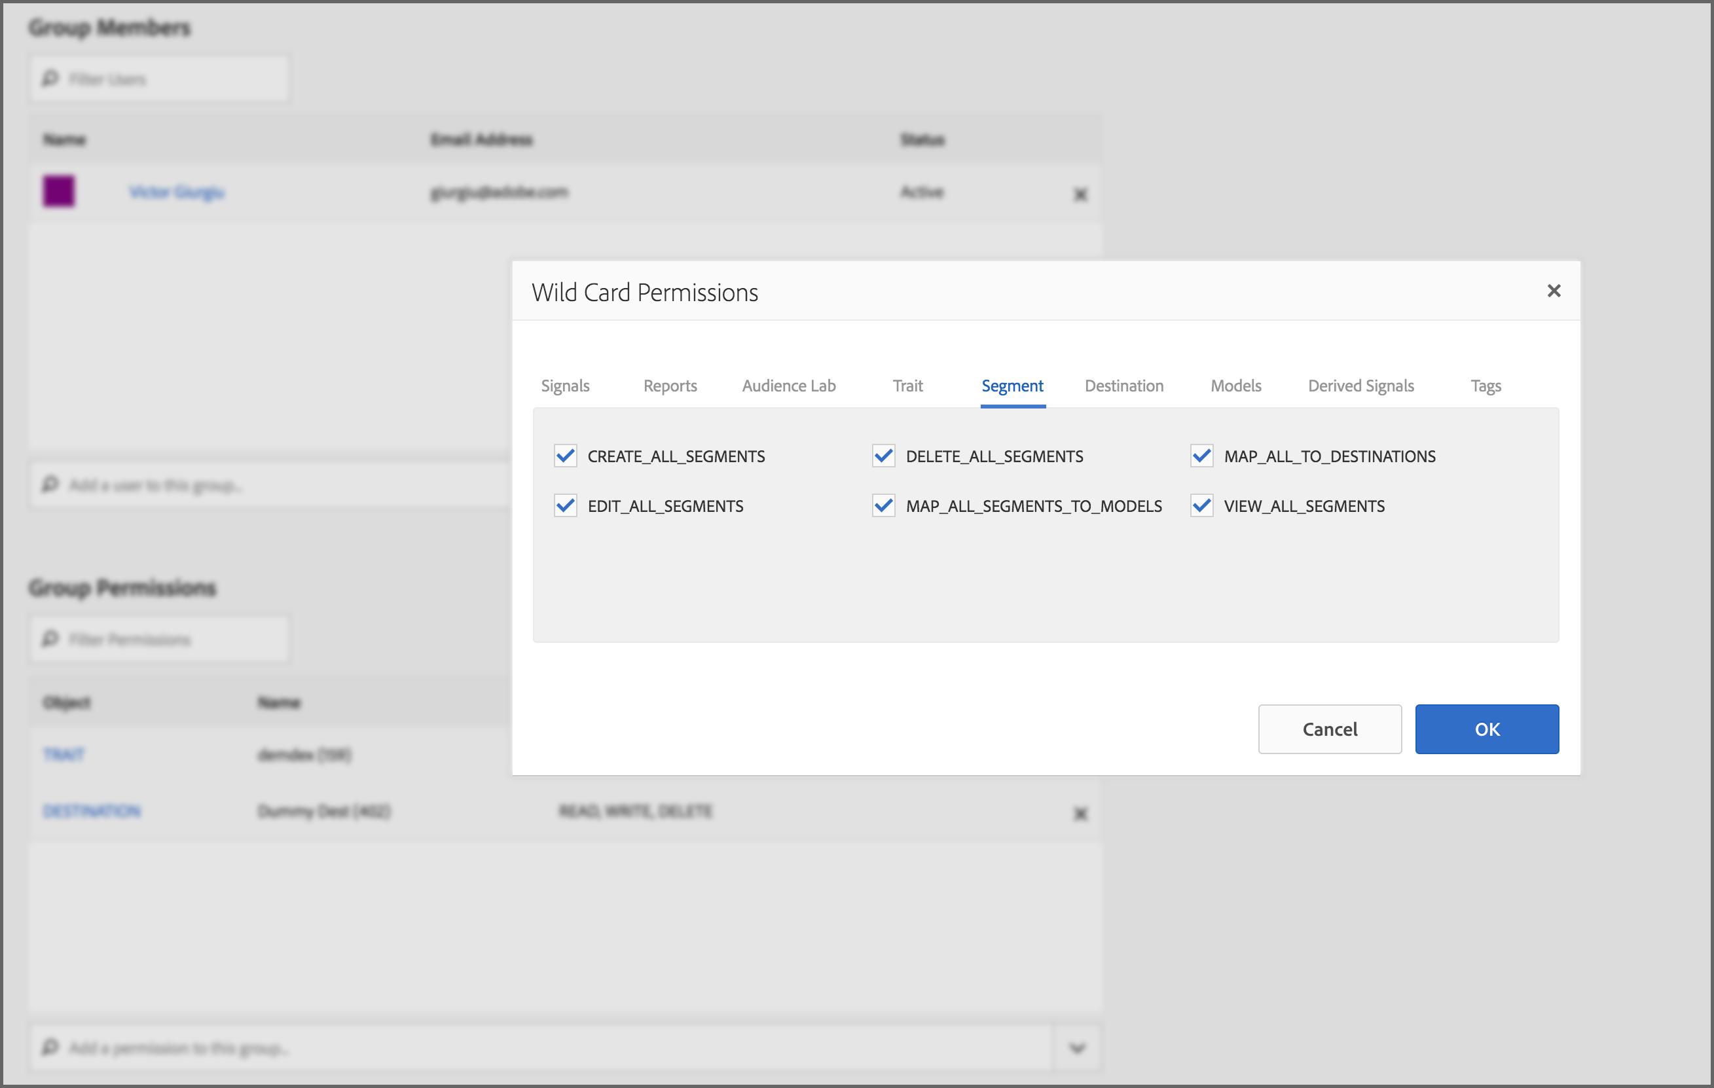Uncheck VIEW_ALL_SEGMENTS checkbox

pos(1201,505)
